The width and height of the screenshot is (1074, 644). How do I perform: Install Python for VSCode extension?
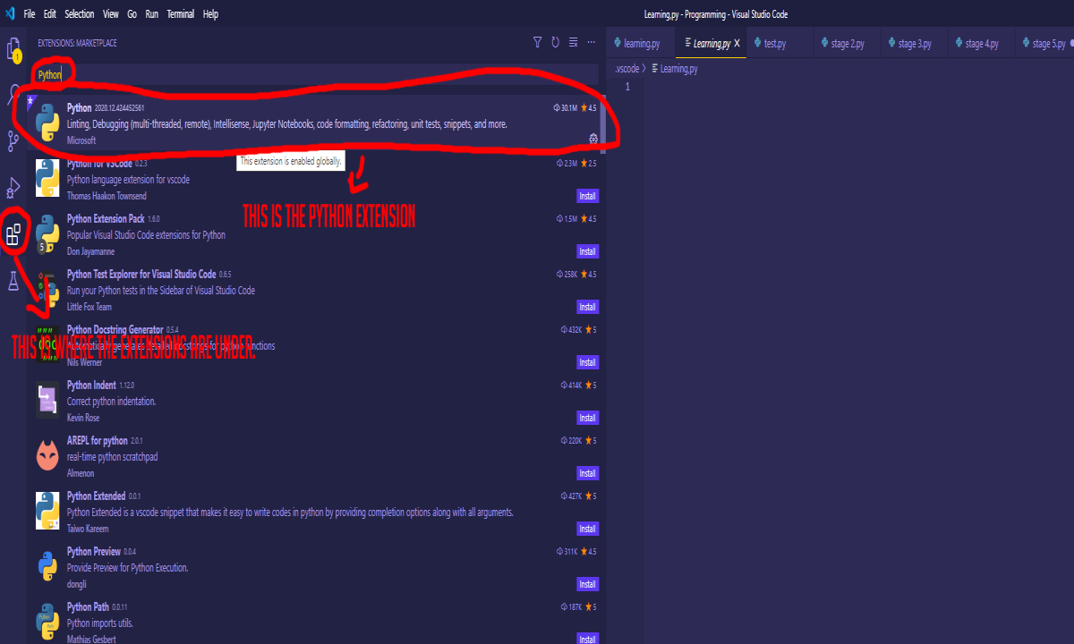[587, 196]
